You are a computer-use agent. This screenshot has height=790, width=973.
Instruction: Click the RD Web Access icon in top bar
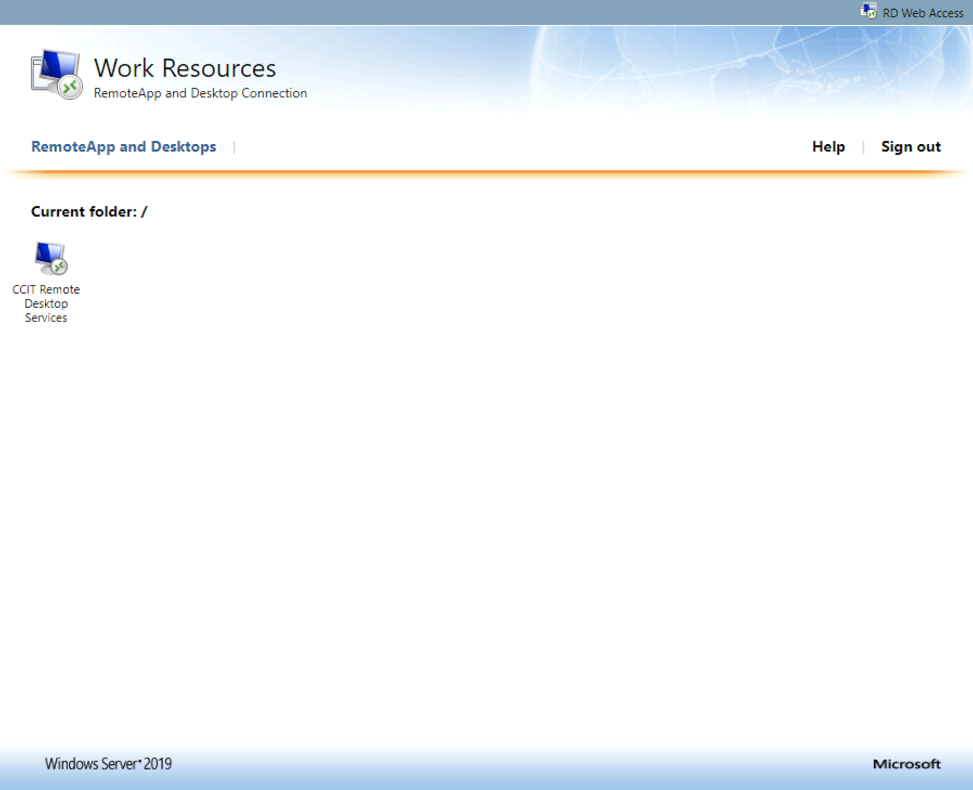pyautogui.click(x=868, y=12)
